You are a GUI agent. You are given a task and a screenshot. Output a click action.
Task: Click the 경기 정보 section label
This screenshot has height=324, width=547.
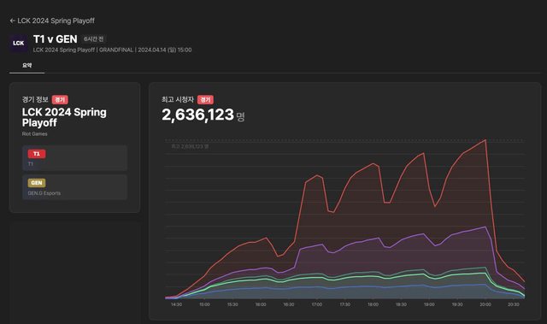[x=35, y=100]
